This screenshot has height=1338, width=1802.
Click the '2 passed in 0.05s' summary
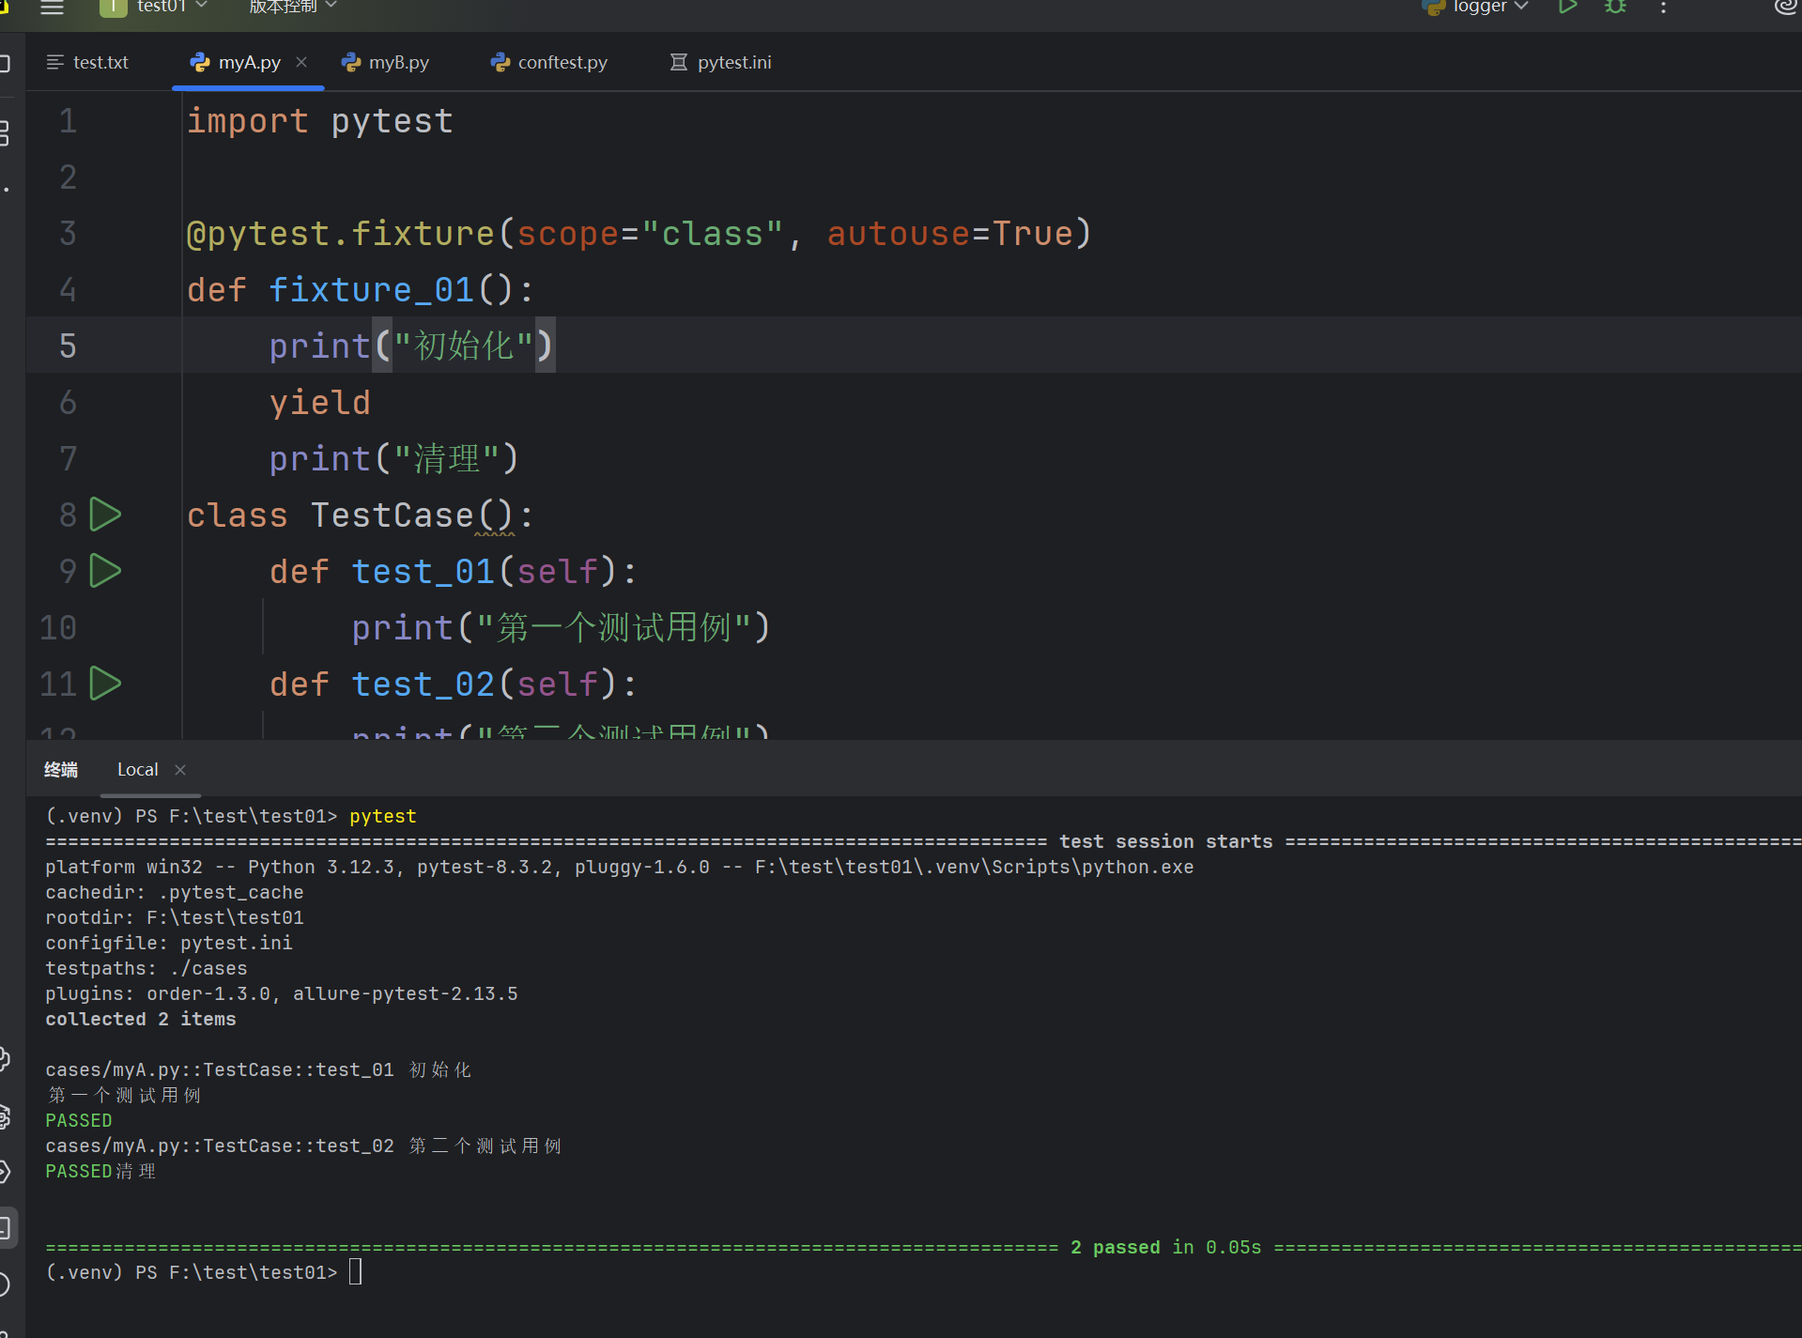(1166, 1247)
